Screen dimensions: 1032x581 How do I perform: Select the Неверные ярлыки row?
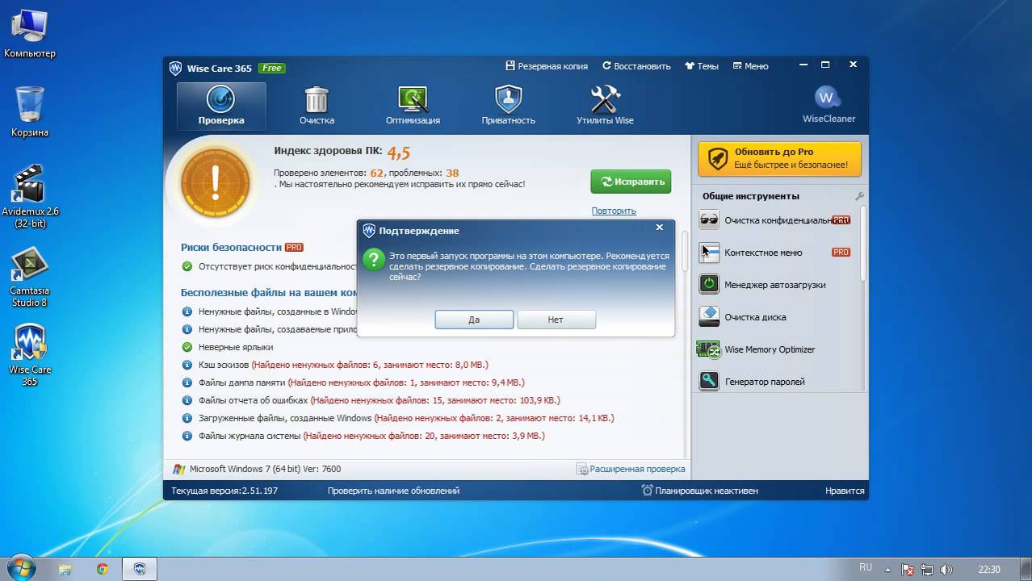click(x=228, y=347)
